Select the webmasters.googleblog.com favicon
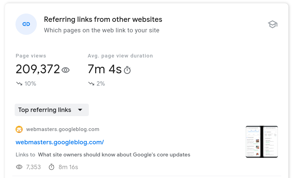 [19, 129]
